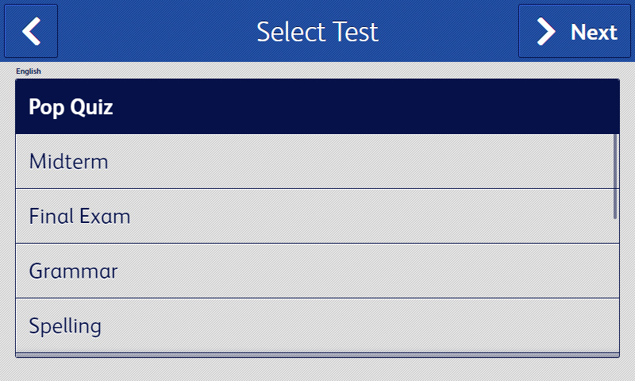Click the word Midterm in the list
Viewport: 635px width, 381px height.
[68, 162]
